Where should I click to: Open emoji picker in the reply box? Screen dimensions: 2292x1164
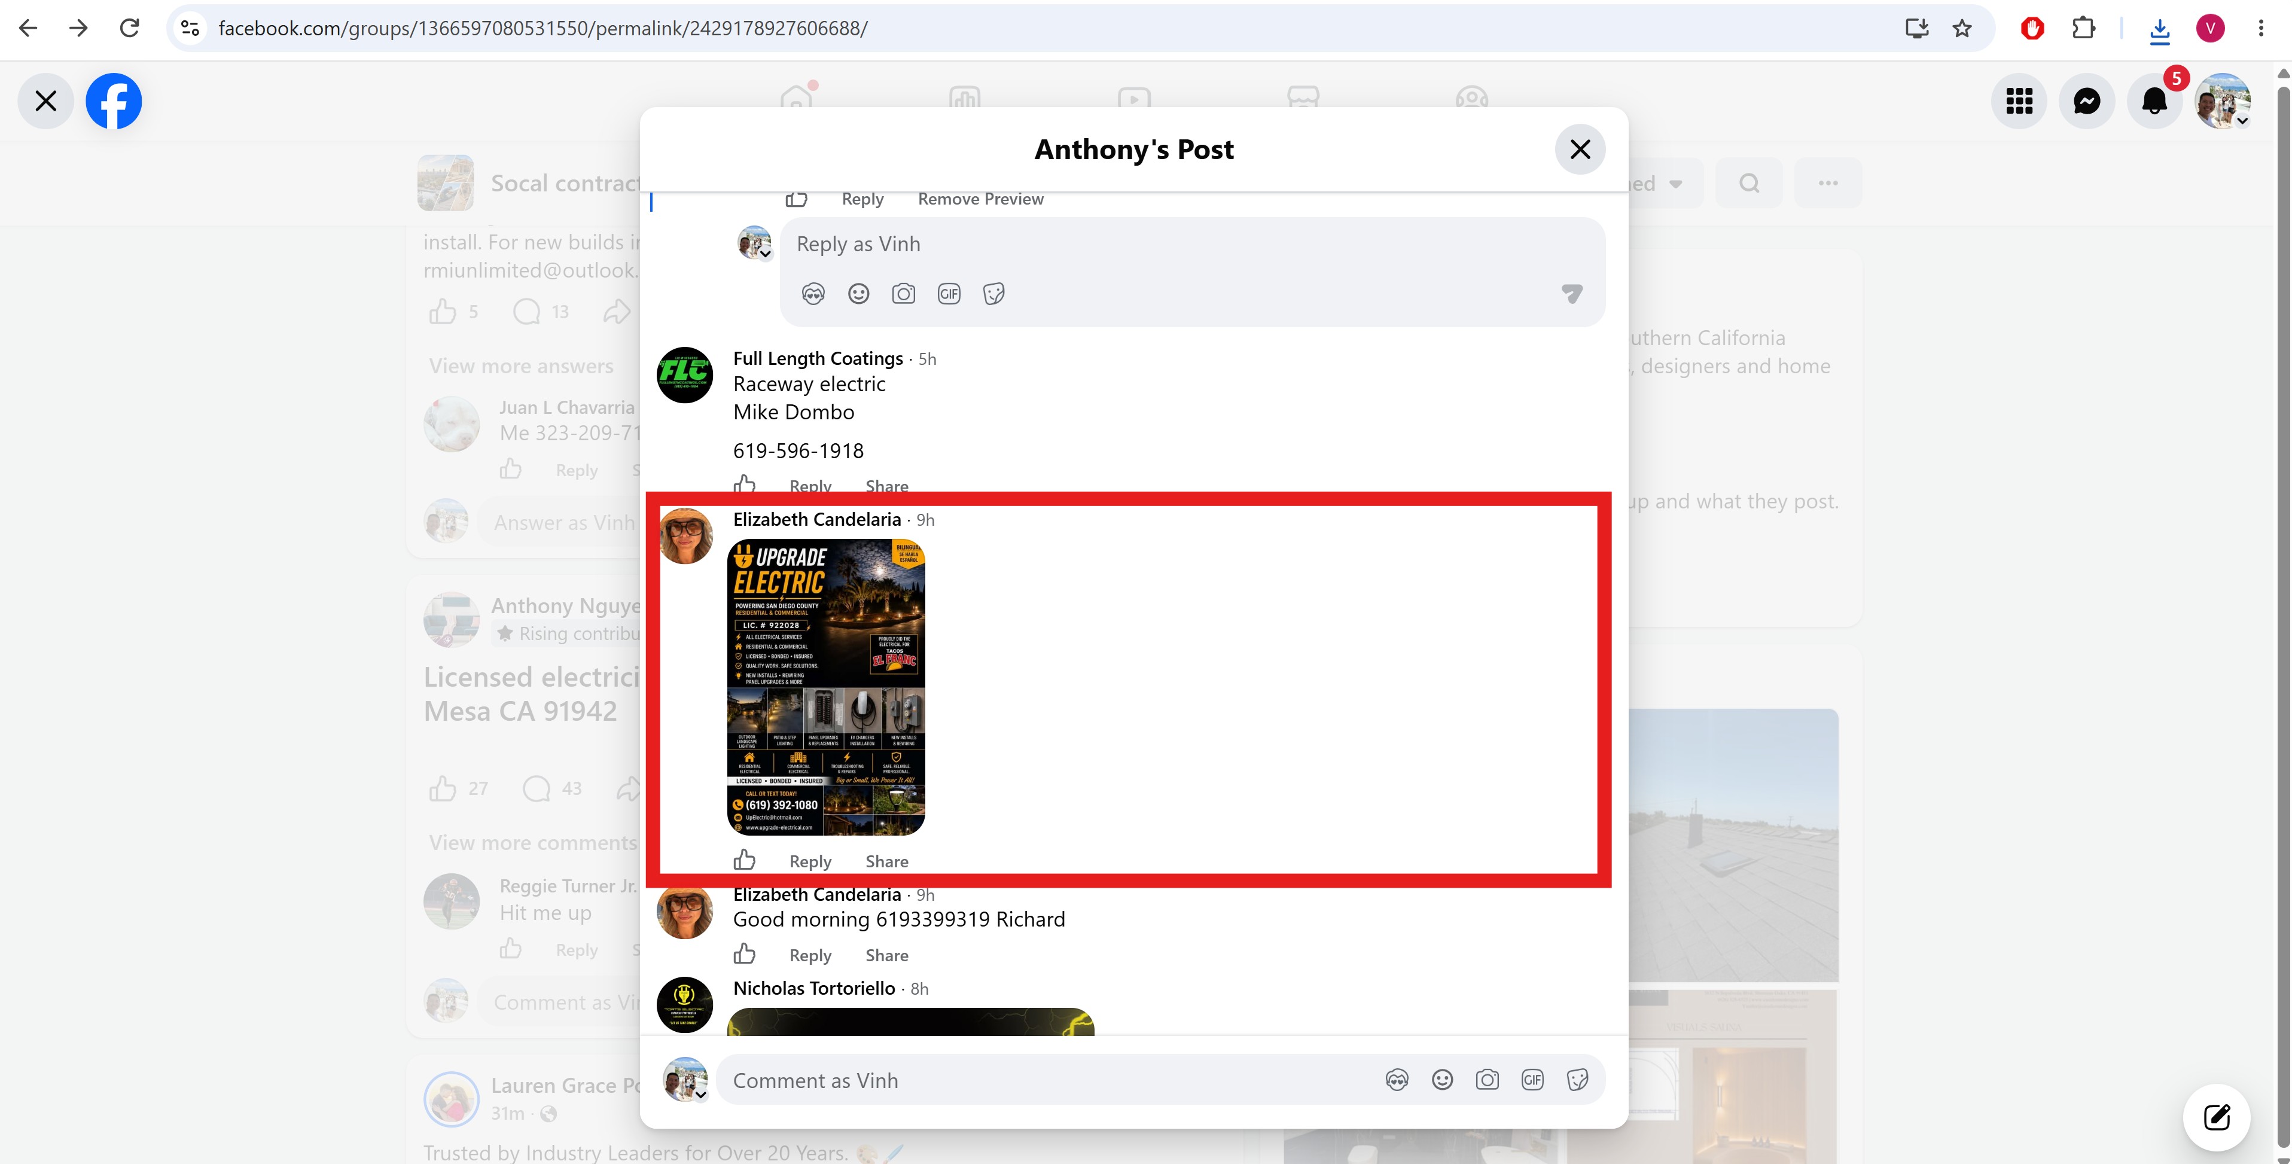(x=858, y=294)
